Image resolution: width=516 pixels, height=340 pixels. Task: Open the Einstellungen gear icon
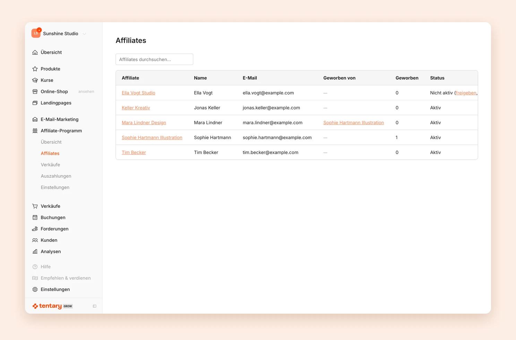coord(35,289)
